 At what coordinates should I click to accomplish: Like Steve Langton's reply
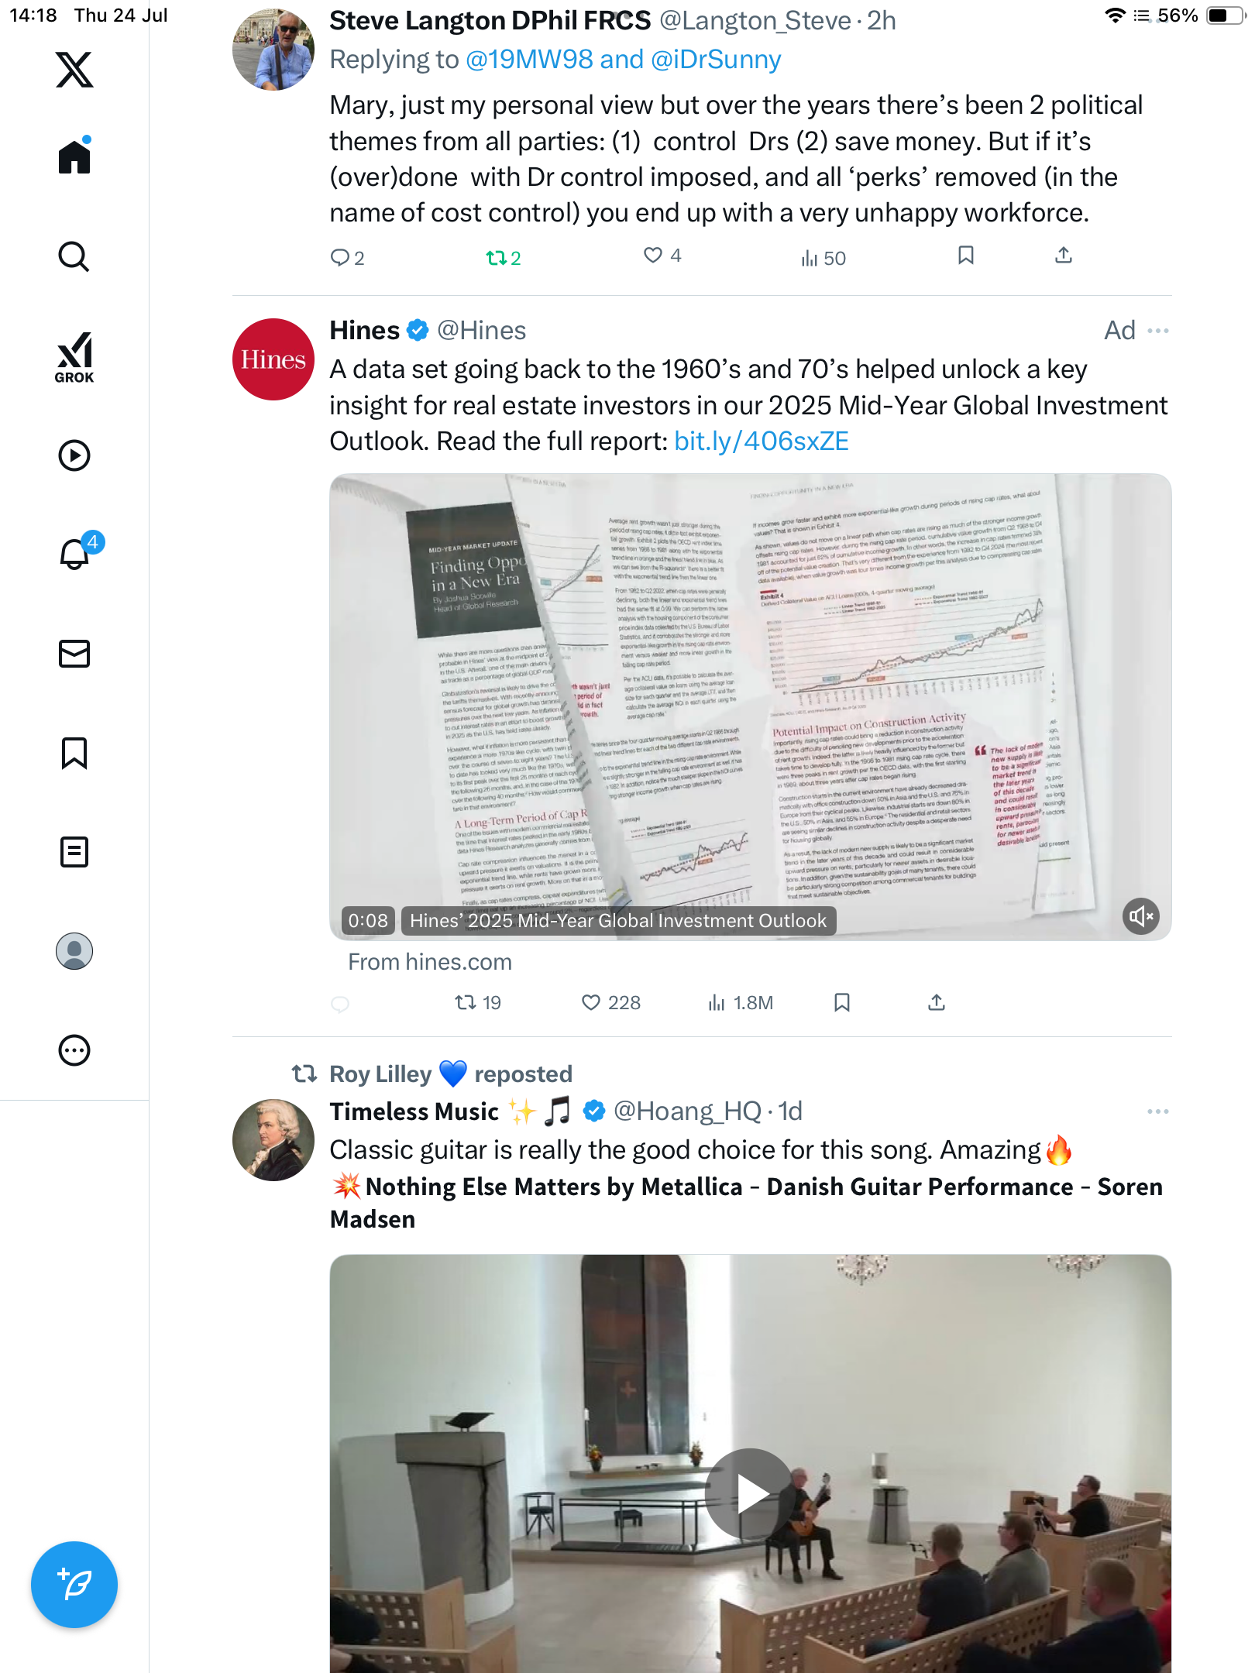coord(662,256)
